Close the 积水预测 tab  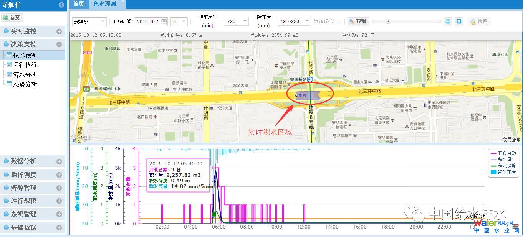tap(123, 2)
